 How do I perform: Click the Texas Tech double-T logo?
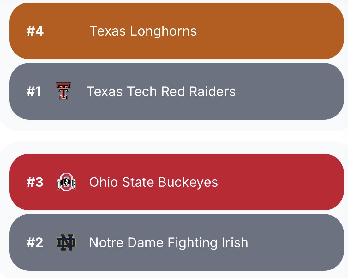coord(63,91)
